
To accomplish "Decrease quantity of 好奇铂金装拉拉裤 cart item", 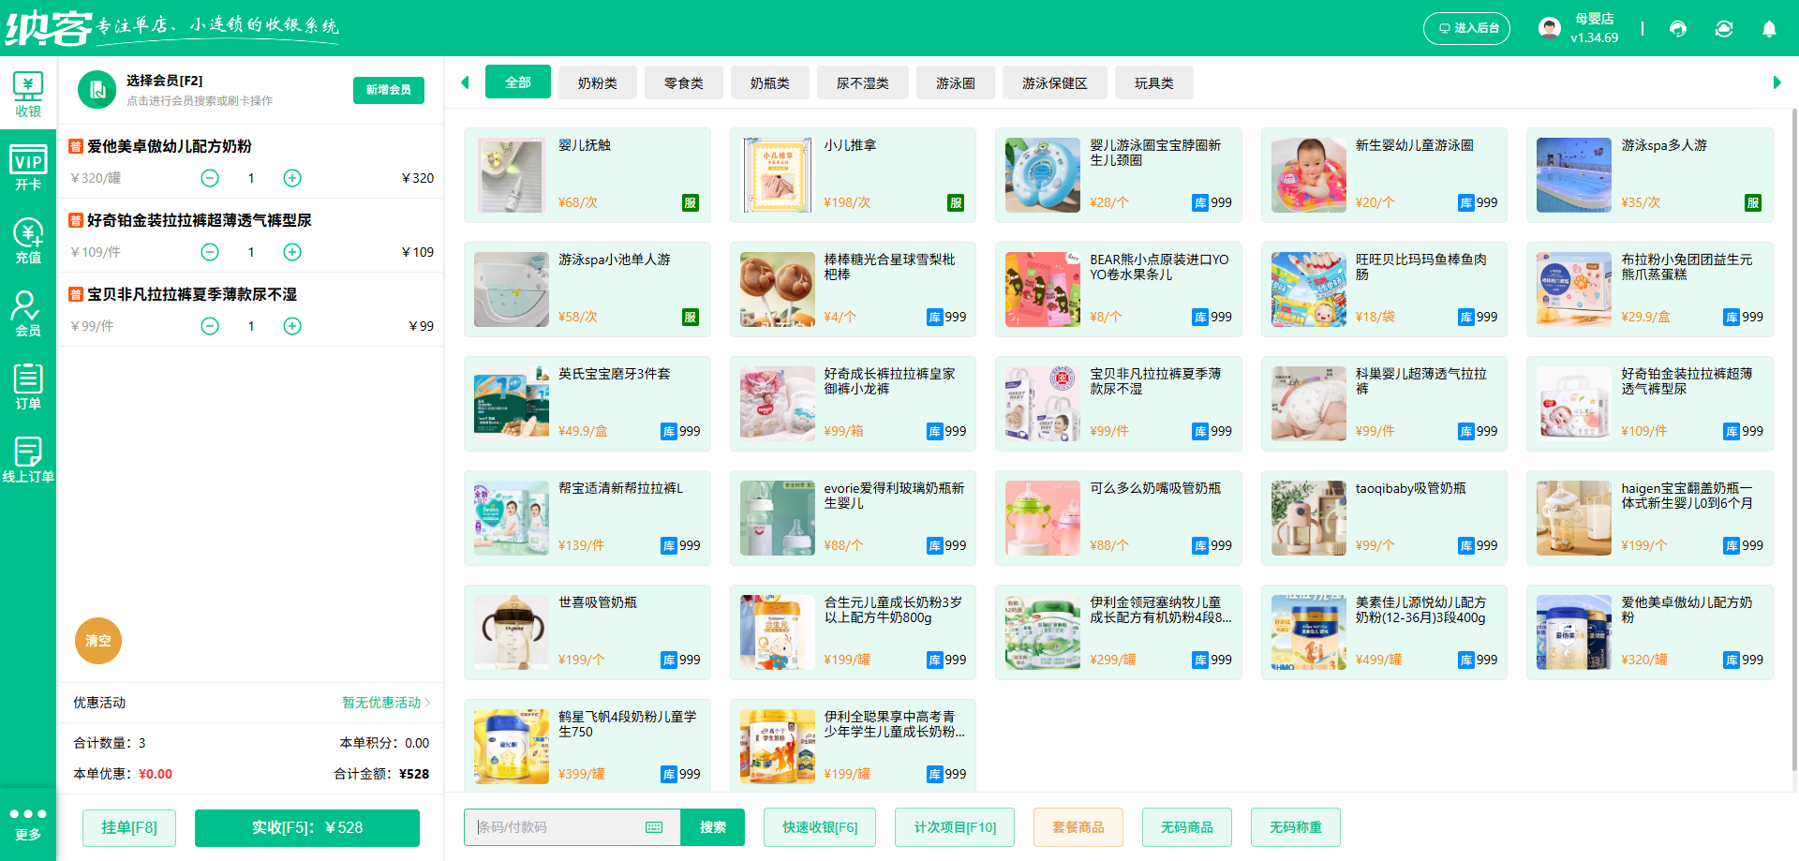I will (210, 252).
